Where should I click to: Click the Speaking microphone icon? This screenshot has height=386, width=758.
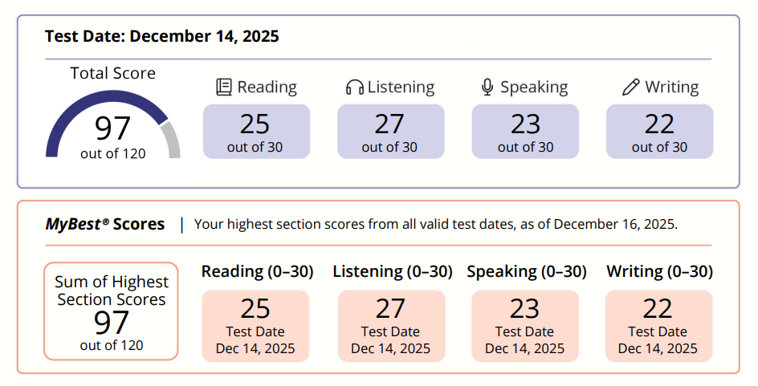click(x=487, y=87)
